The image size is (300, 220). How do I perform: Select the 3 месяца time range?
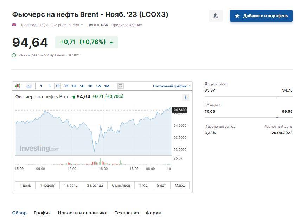[95, 185]
